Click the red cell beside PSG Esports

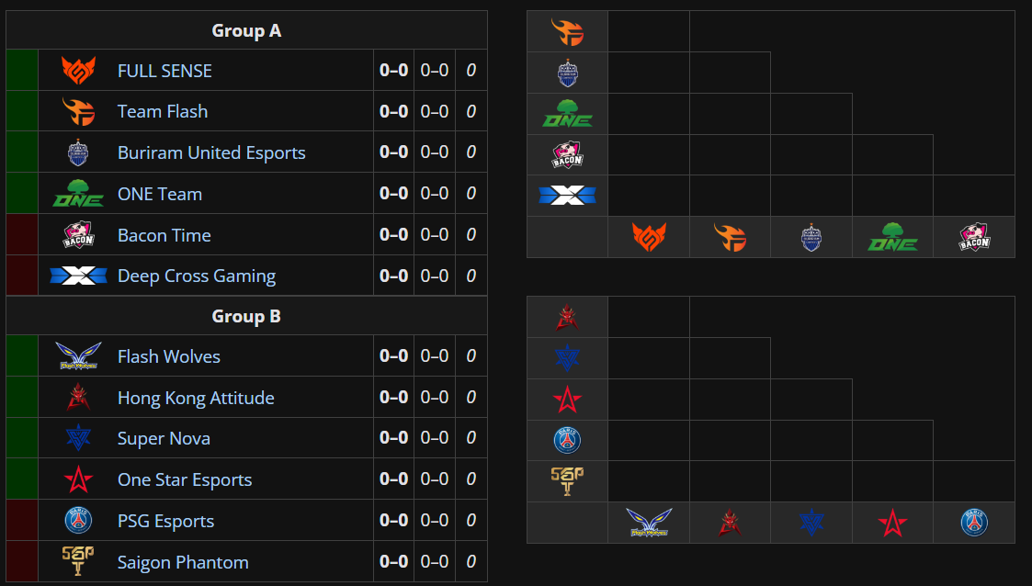click(x=22, y=521)
